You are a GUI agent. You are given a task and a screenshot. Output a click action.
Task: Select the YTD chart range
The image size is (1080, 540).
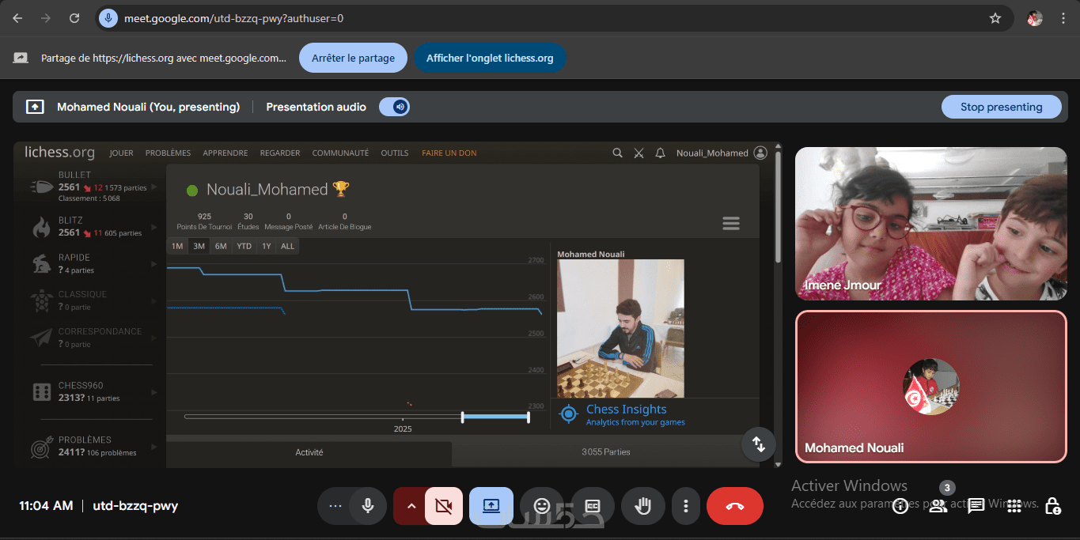244,246
